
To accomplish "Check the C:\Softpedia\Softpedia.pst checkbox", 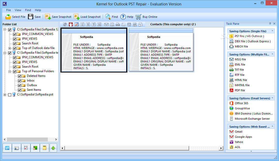I will 10,95.
